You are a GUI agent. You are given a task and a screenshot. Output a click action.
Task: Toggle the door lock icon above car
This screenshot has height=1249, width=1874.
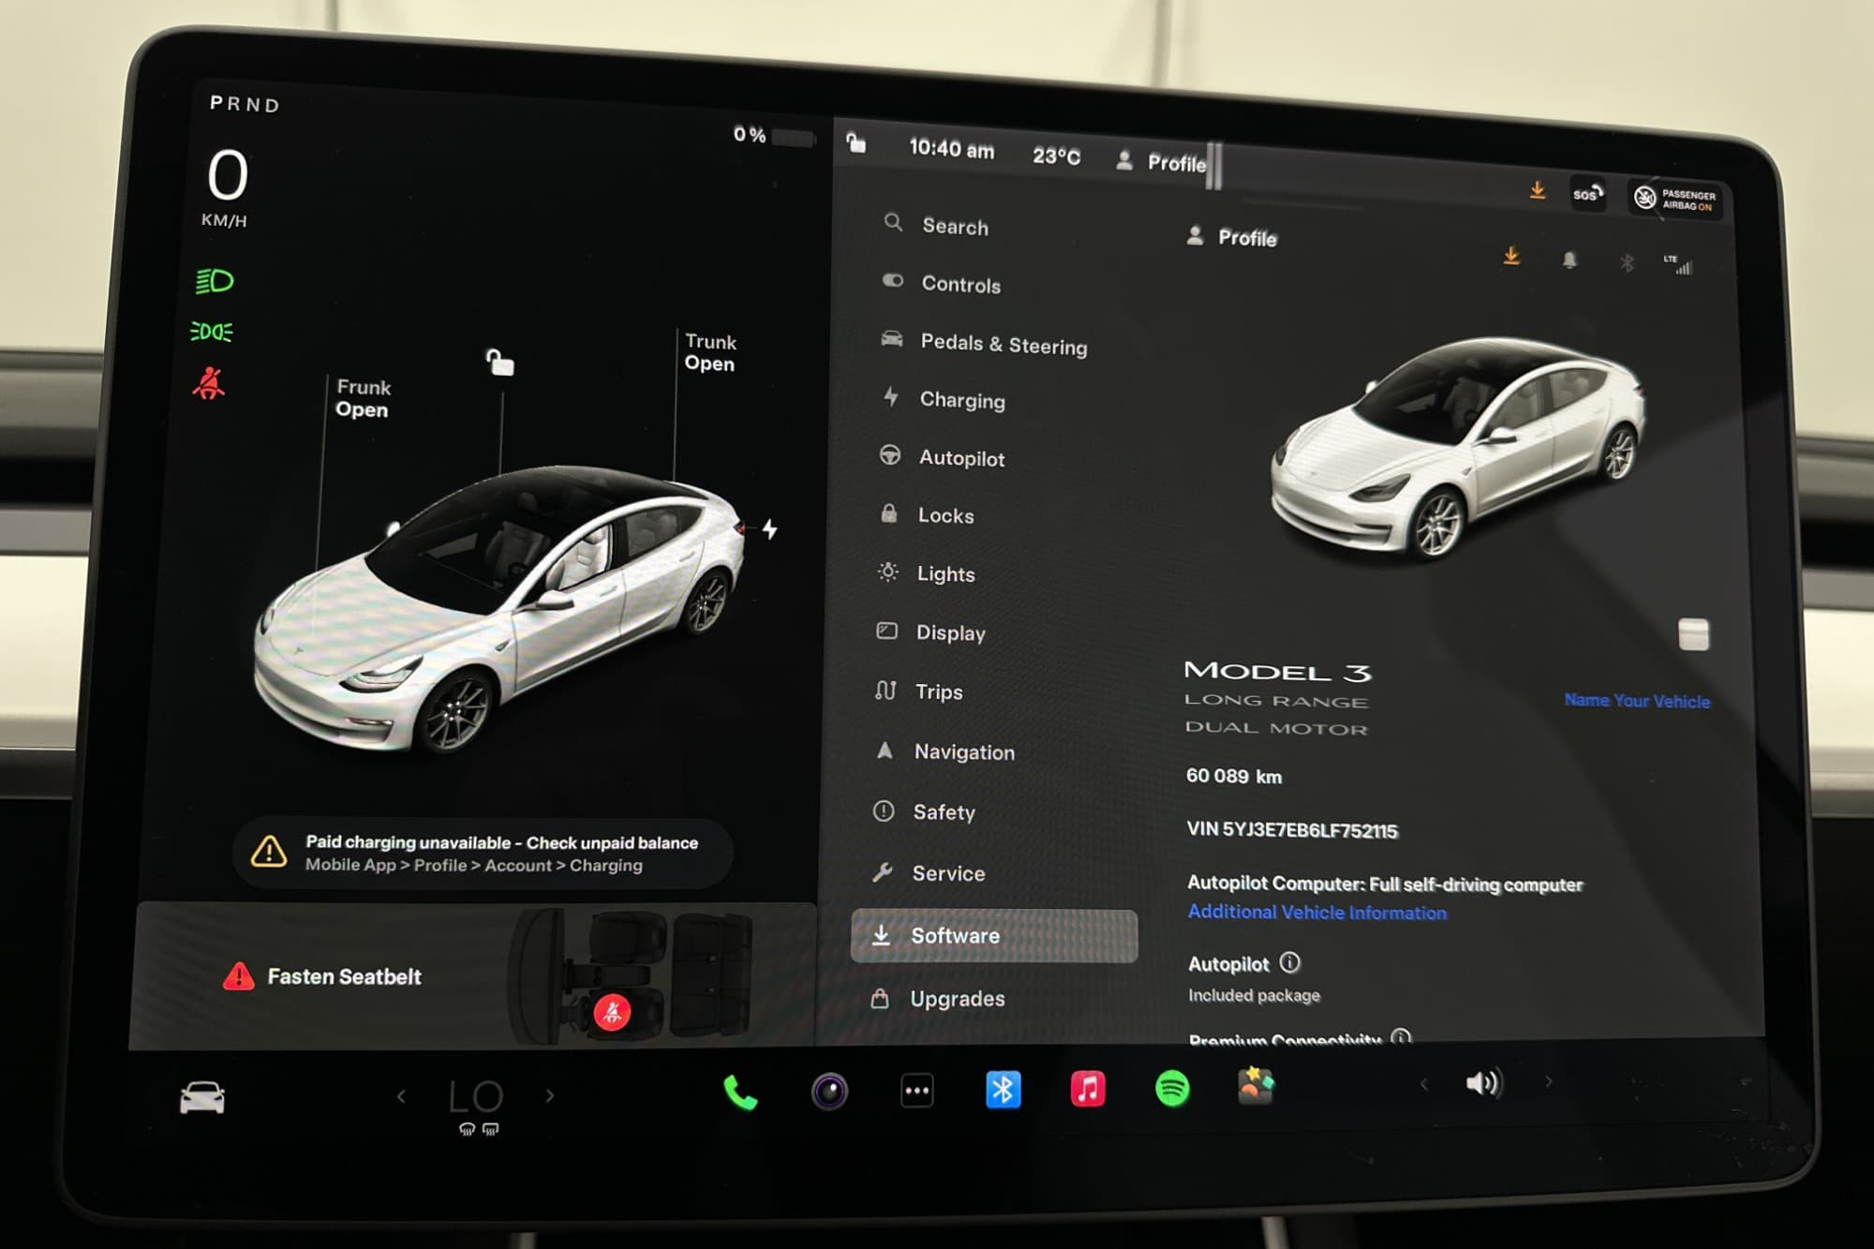coord(499,362)
